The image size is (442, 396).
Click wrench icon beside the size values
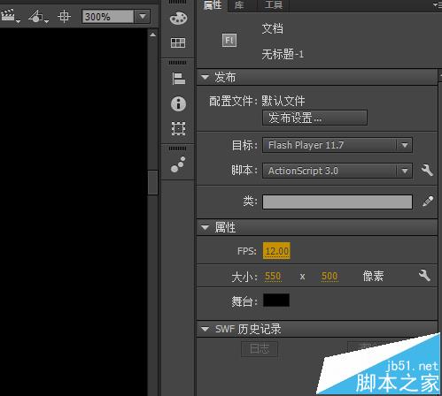click(x=424, y=276)
